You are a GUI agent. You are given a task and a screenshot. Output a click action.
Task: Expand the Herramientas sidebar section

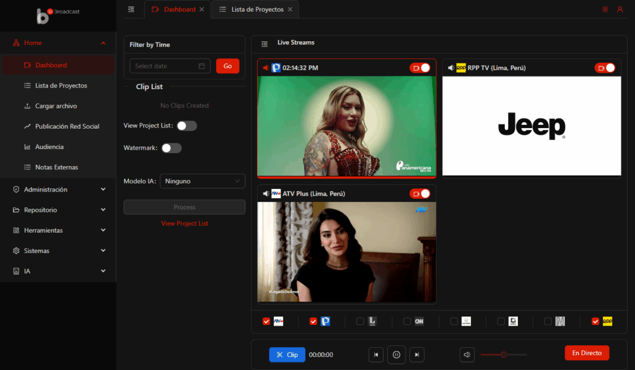pyautogui.click(x=58, y=230)
